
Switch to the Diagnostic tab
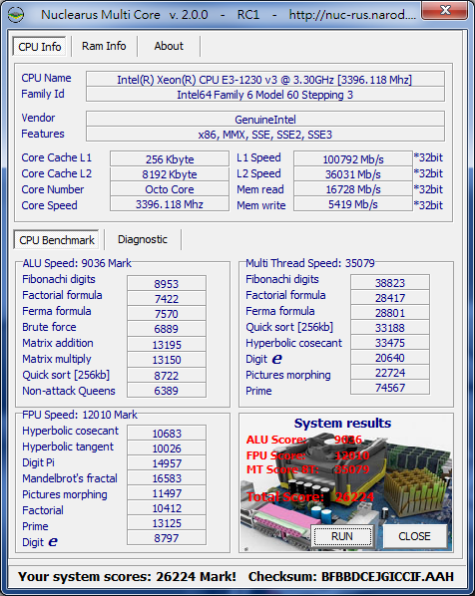click(x=143, y=239)
